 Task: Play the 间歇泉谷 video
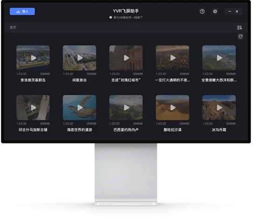[79, 58]
